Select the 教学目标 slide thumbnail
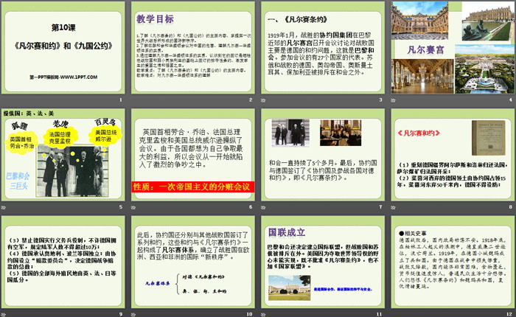Viewport: 516px width, 317px height. [x=193, y=48]
